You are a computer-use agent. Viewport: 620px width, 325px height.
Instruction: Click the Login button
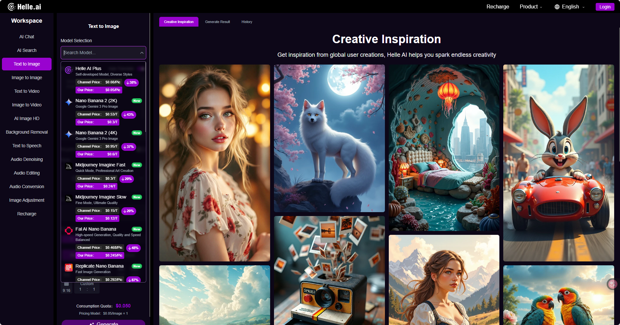[605, 6]
